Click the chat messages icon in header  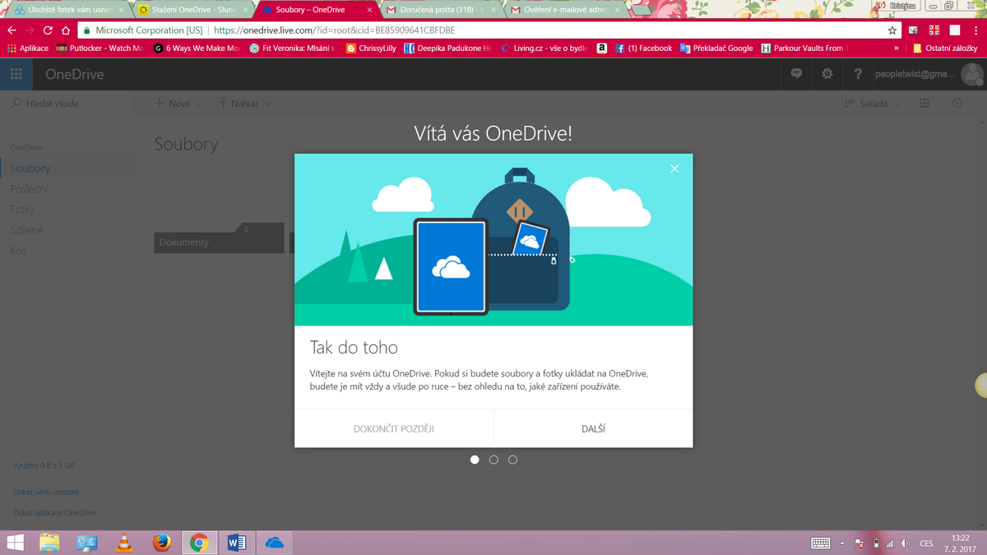pyautogui.click(x=796, y=74)
